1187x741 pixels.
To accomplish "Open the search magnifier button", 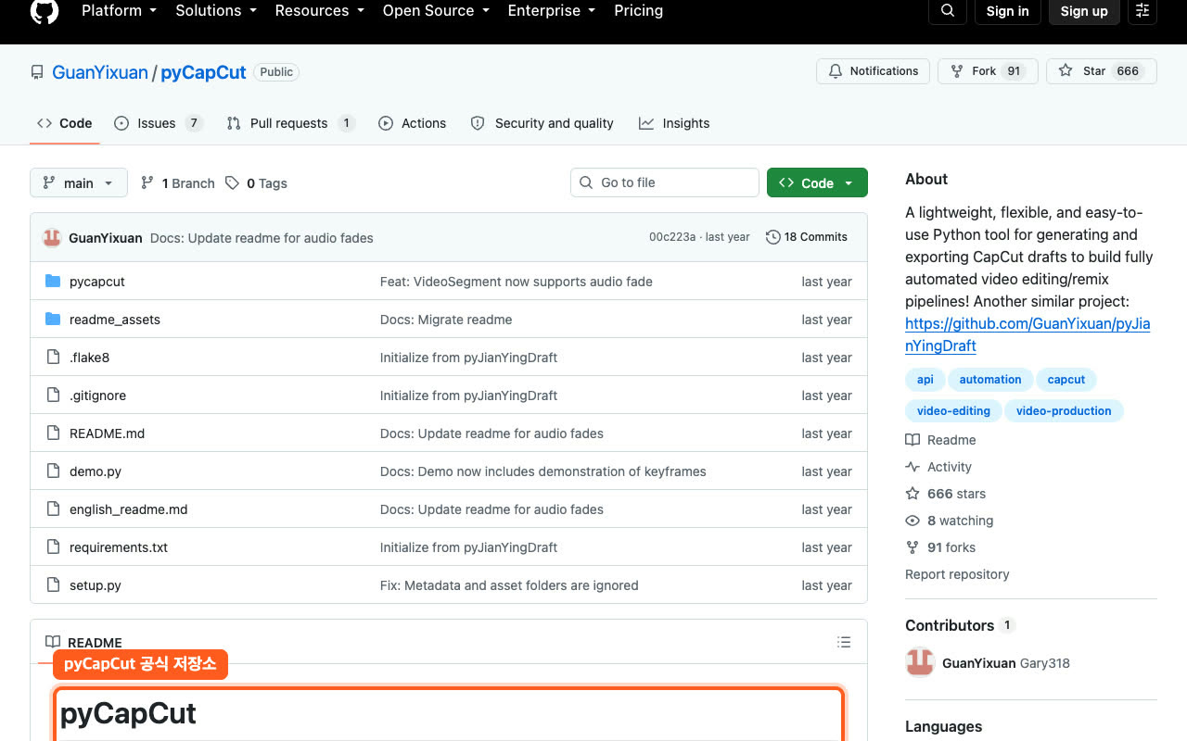I will (x=947, y=11).
